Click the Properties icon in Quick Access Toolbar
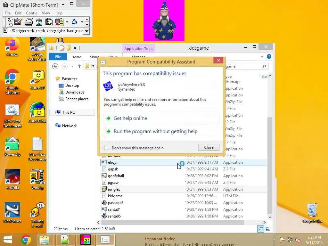This screenshot has height=246, width=328. point(62,48)
